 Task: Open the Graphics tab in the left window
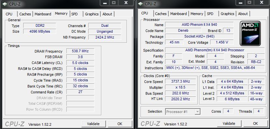pyautogui.click(x=92, y=14)
